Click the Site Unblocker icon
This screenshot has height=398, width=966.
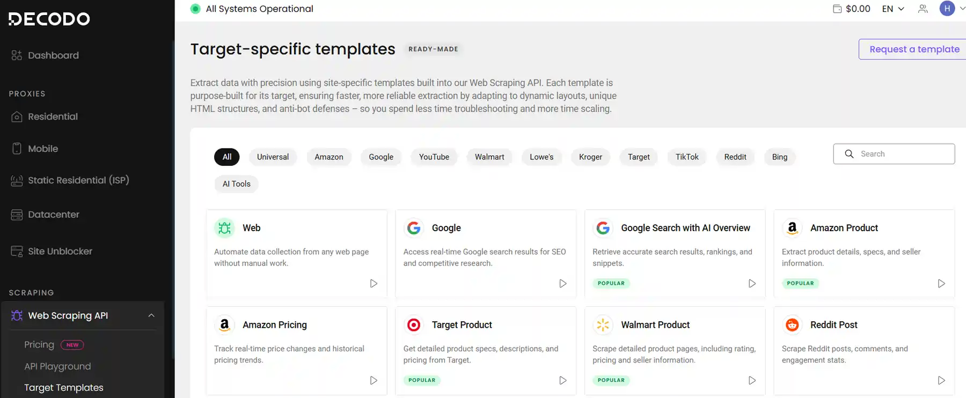[17, 251]
